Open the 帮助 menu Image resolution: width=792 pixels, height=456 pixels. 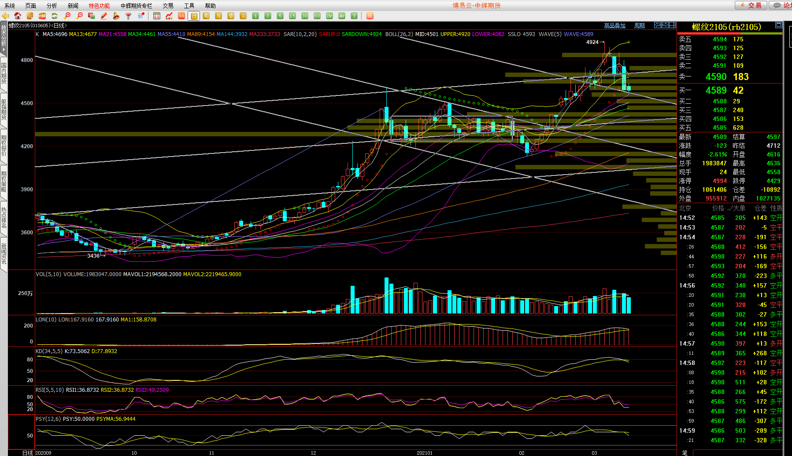click(211, 6)
